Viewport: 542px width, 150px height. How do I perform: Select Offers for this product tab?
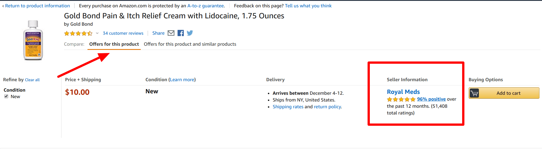[x=114, y=44]
